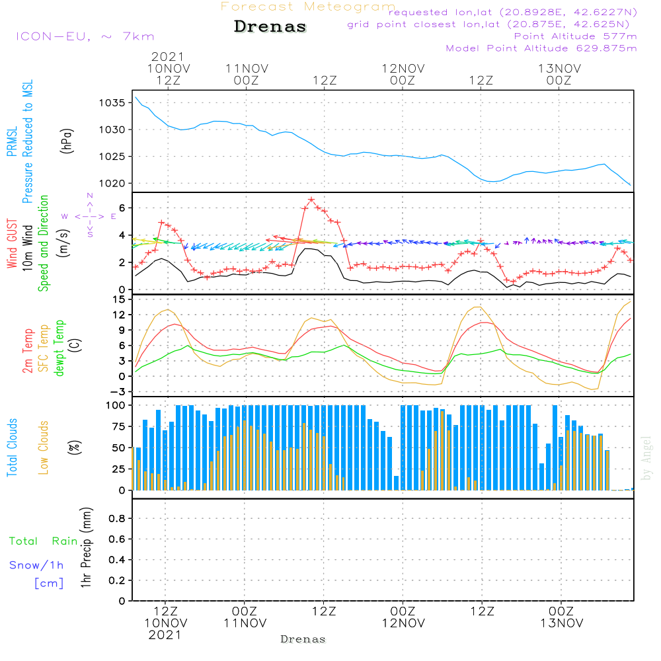
Task: Select the 1020 pressure tick value
Action: tap(112, 183)
